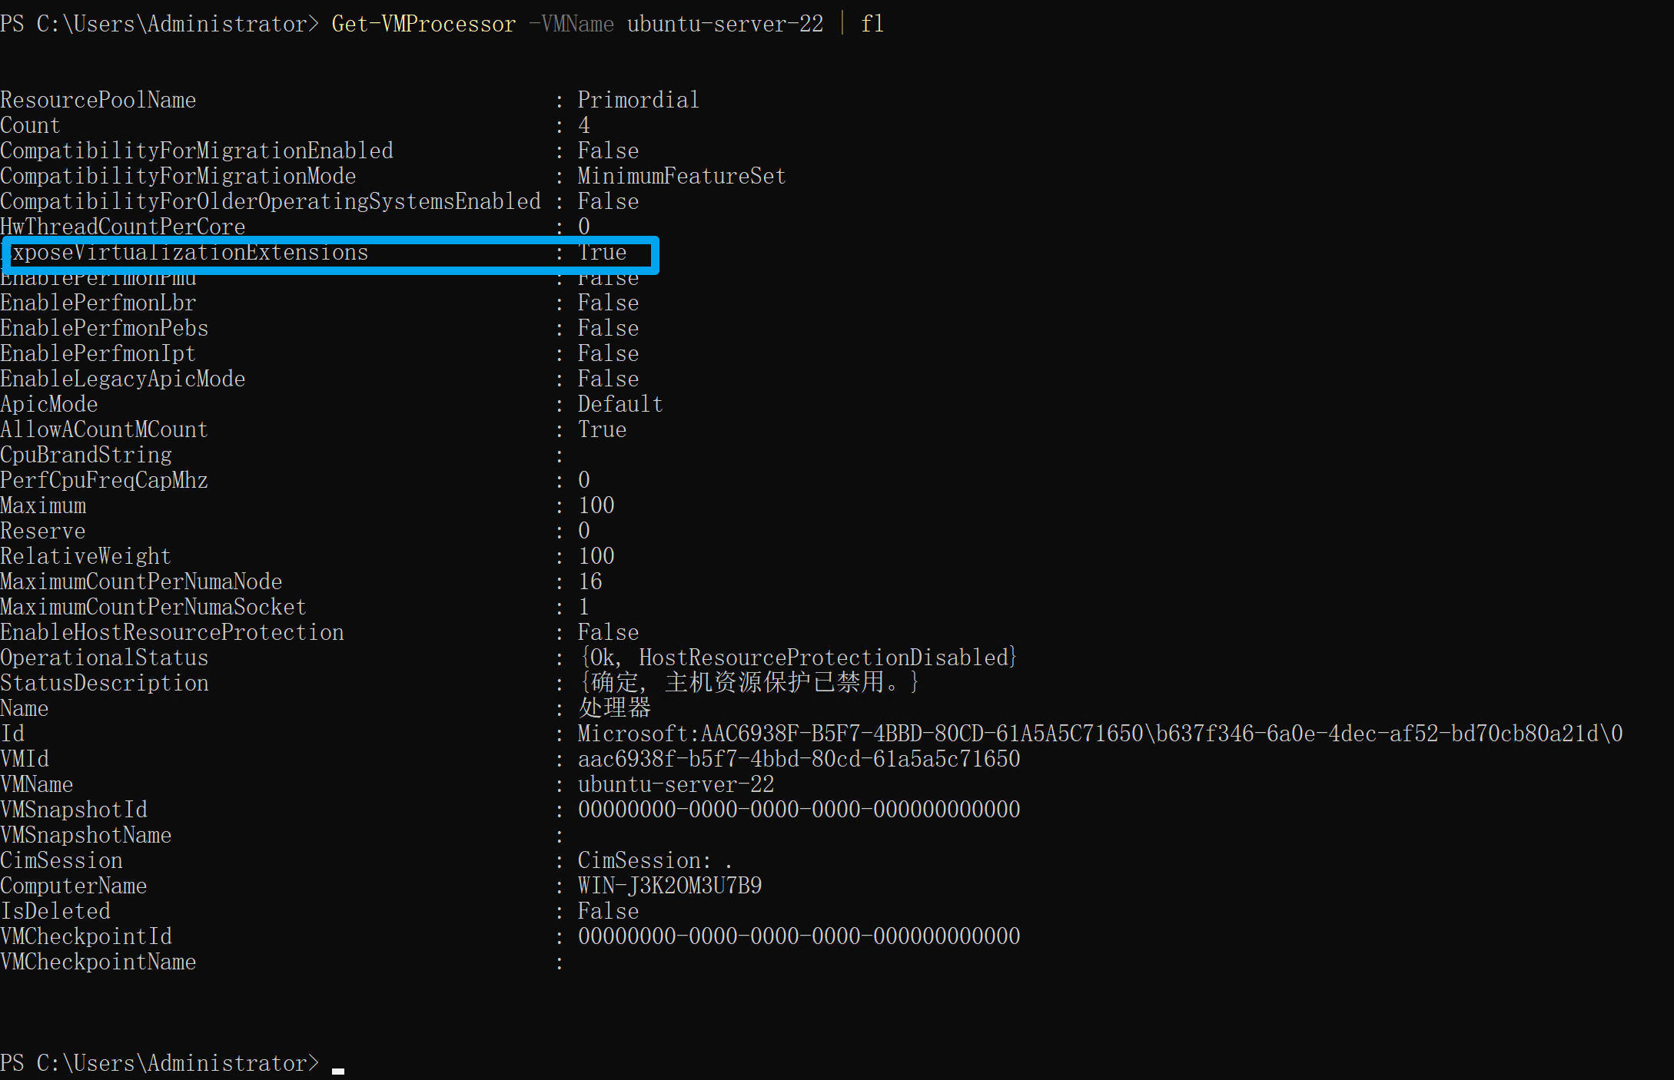Select AllowACountMCount property label
Viewport: 1674px width, 1080px height.
(105, 429)
